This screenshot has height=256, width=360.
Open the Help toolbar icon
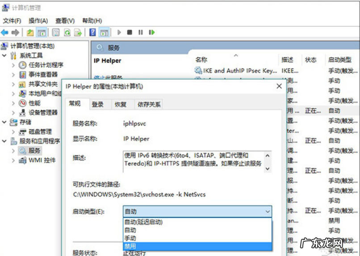coord(92,33)
